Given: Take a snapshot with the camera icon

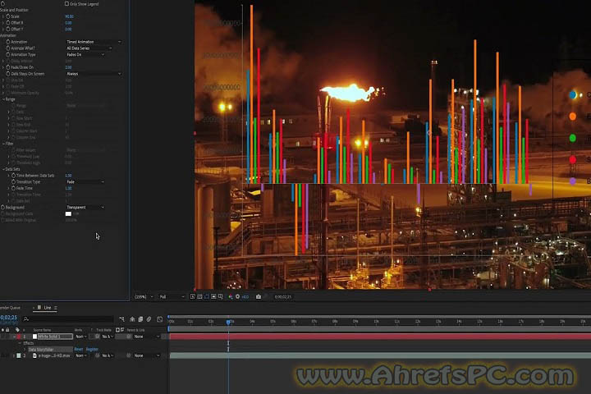Looking at the screenshot, I should (259, 296).
